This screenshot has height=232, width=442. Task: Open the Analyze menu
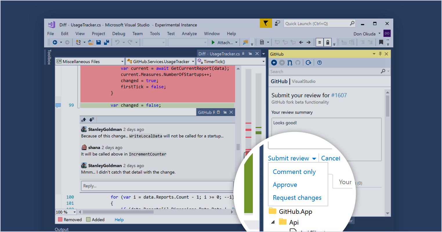(189, 34)
